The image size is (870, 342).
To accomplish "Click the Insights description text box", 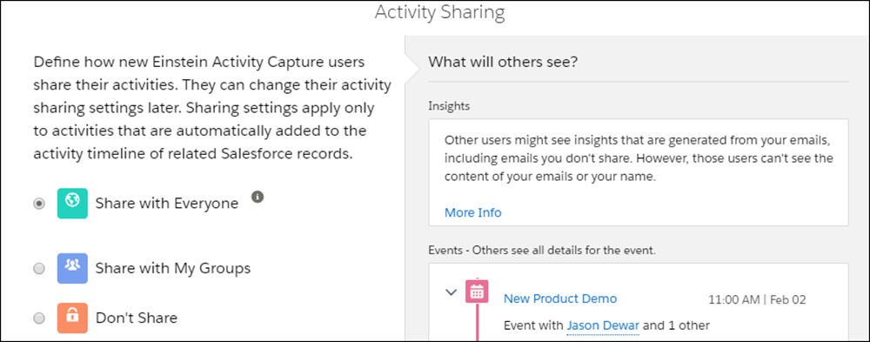I will click(638, 172).
